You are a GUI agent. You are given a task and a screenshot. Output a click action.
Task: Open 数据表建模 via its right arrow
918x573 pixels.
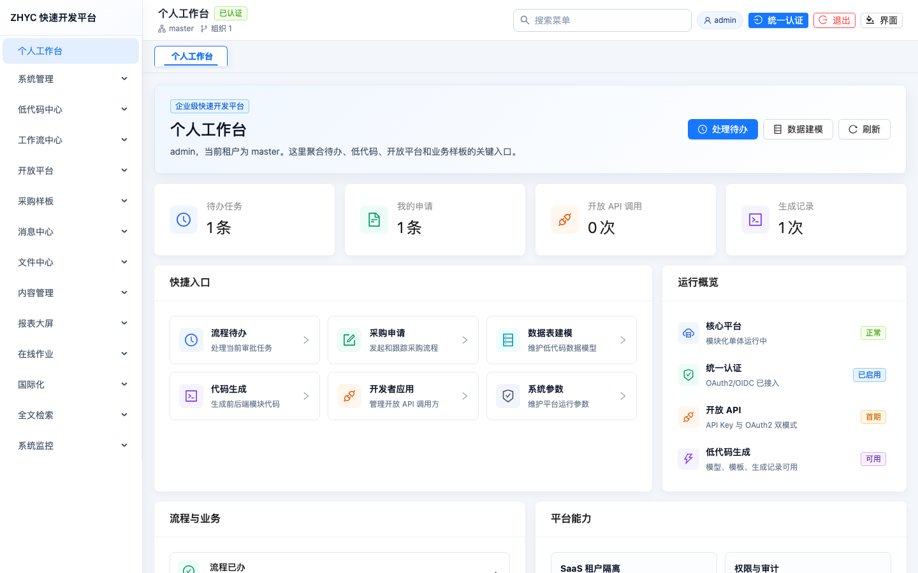tap(623, 340)
